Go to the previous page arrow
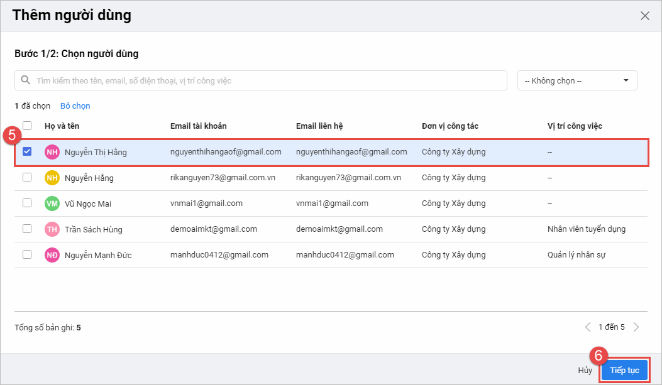This screenshot has height=385, width=662. [588, 327]
